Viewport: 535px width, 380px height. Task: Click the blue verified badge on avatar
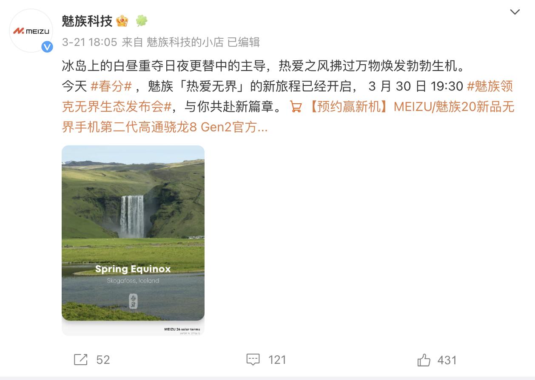[47, 47]
